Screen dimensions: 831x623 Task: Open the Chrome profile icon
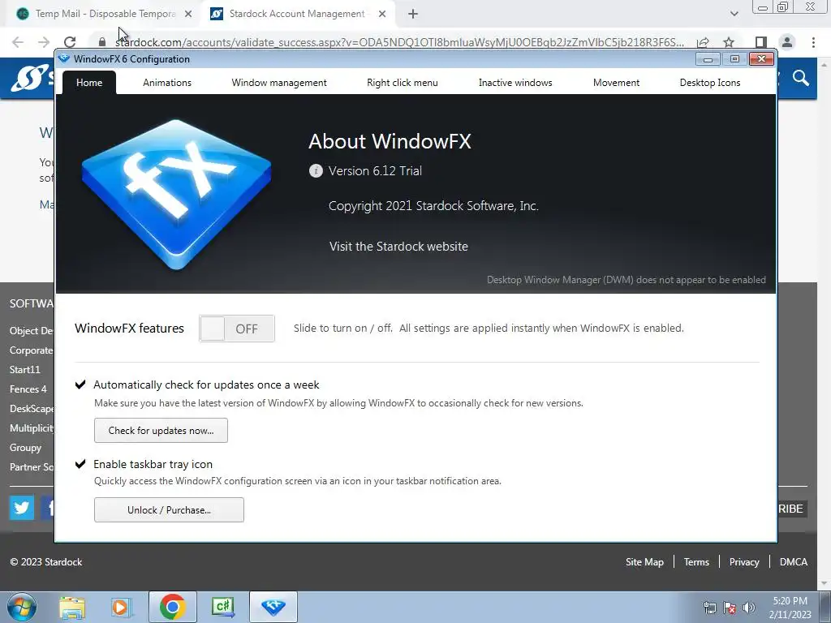click(787, 42)
